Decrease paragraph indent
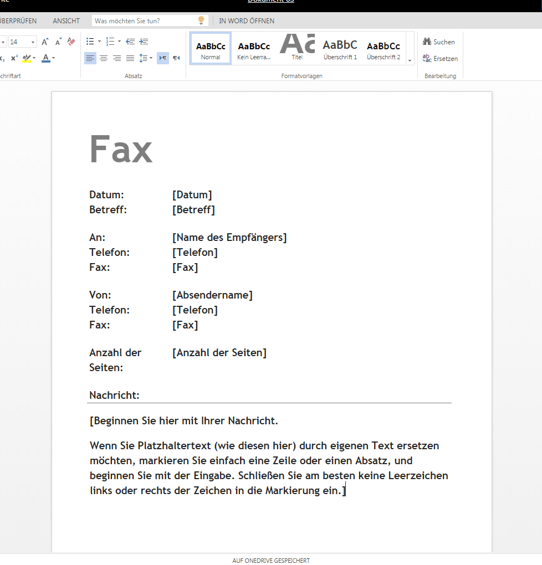Screen dimensions: 542x565 (130, 42)
